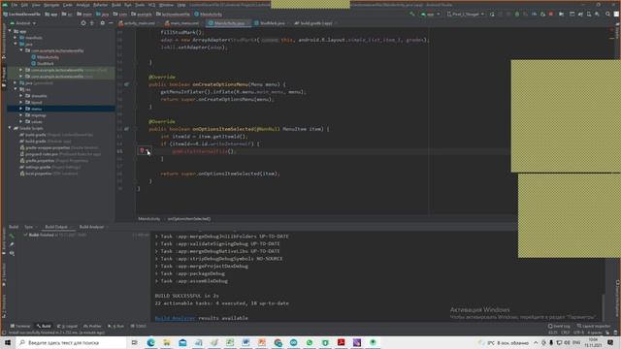The height and width of the screenshot is (349, 621).
Task: Click the override gutter icon beside onOptionsItemSelected
Action: point(126,129)
